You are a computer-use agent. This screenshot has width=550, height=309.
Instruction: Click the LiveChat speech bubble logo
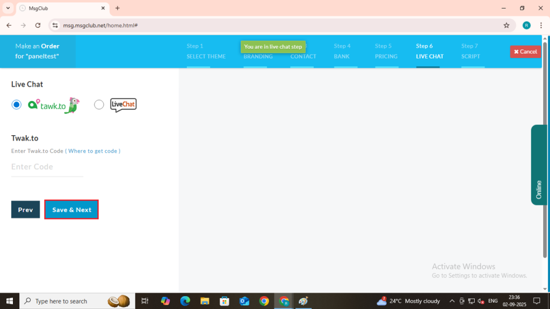click(123, 105)
